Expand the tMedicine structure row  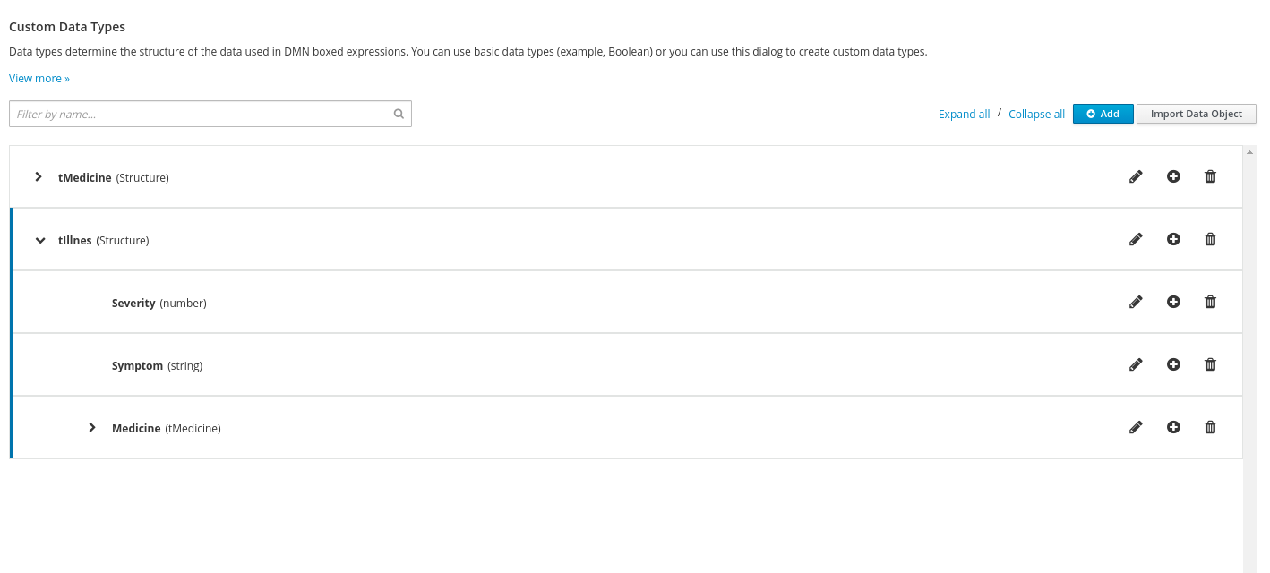click(x=39, y=177)
